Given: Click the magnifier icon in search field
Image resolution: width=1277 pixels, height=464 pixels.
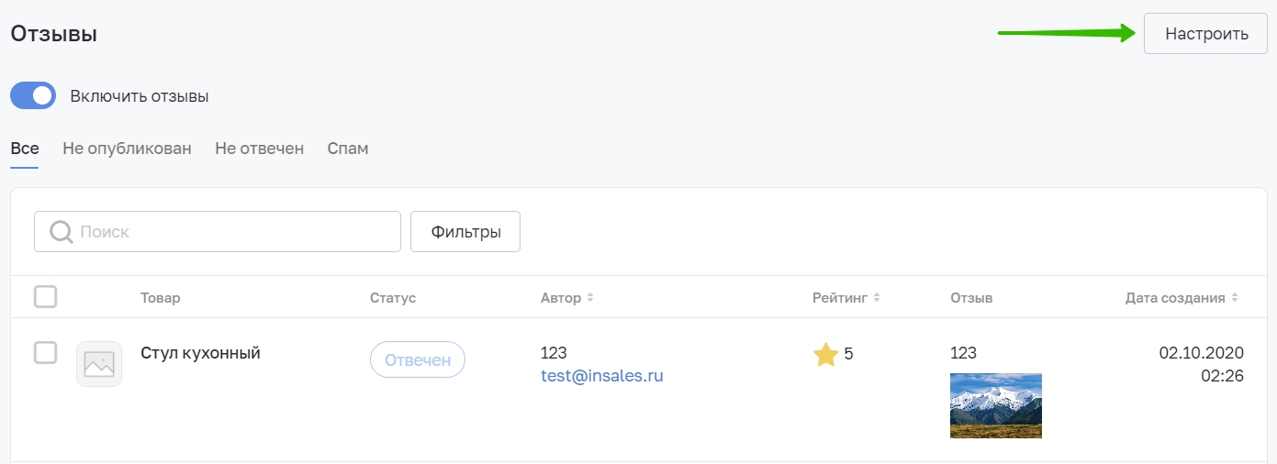Looking at the screenshot, I should pyautogui.click(x=62, y=232).
